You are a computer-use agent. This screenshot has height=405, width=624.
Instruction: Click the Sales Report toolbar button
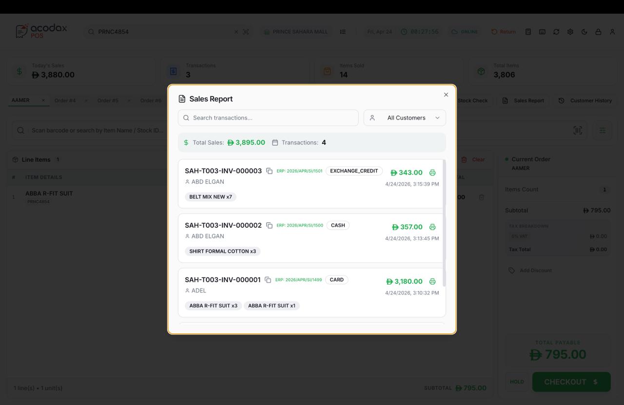523,100
